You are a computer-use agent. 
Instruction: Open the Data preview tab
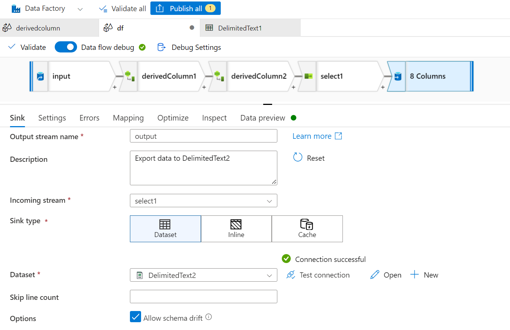pos(263,118)
